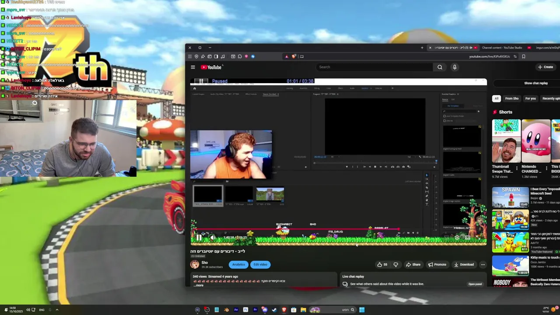Select the For you filter chip

tap(530, 98)
